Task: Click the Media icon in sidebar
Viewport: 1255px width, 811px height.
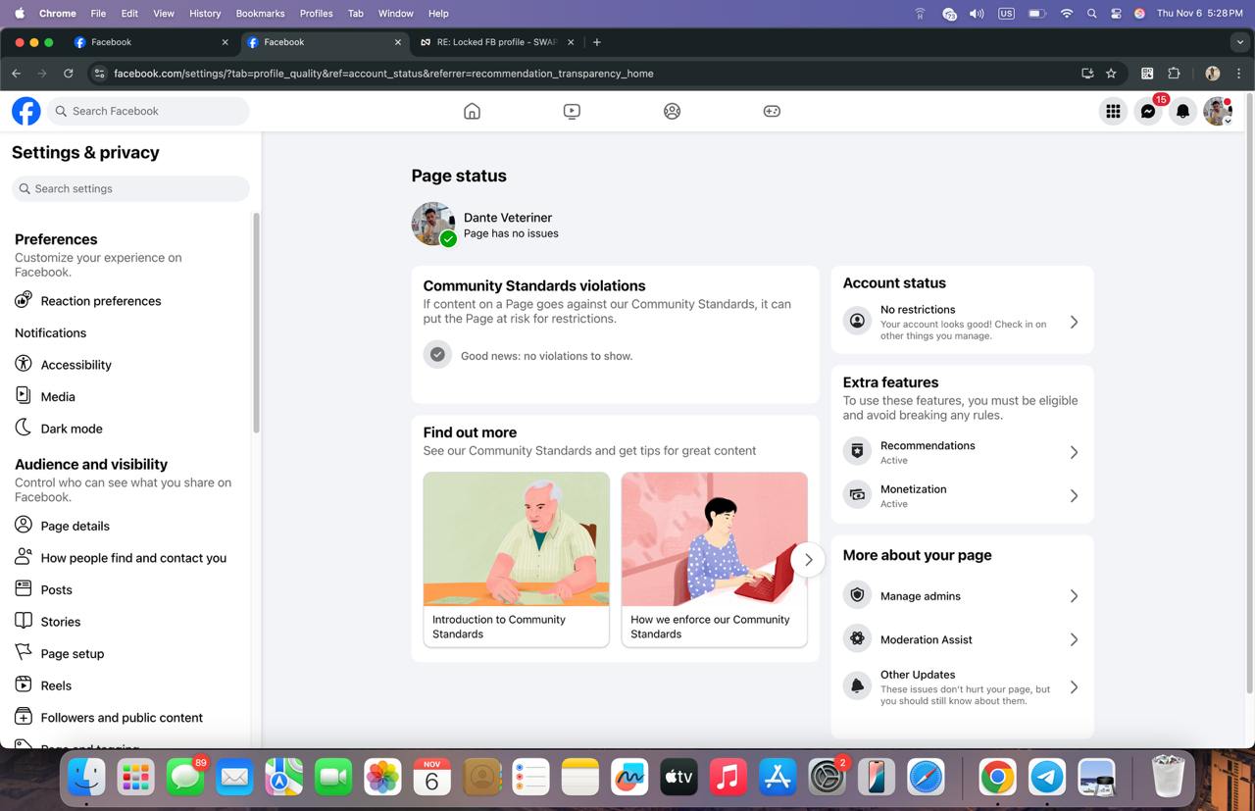Action: [24, 396]
